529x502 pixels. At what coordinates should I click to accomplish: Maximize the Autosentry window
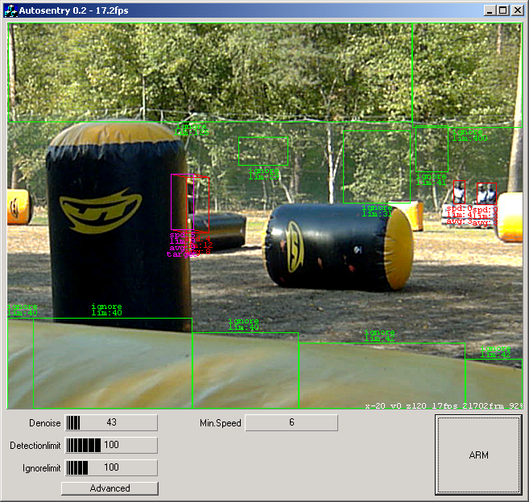(x=503, y=10)
